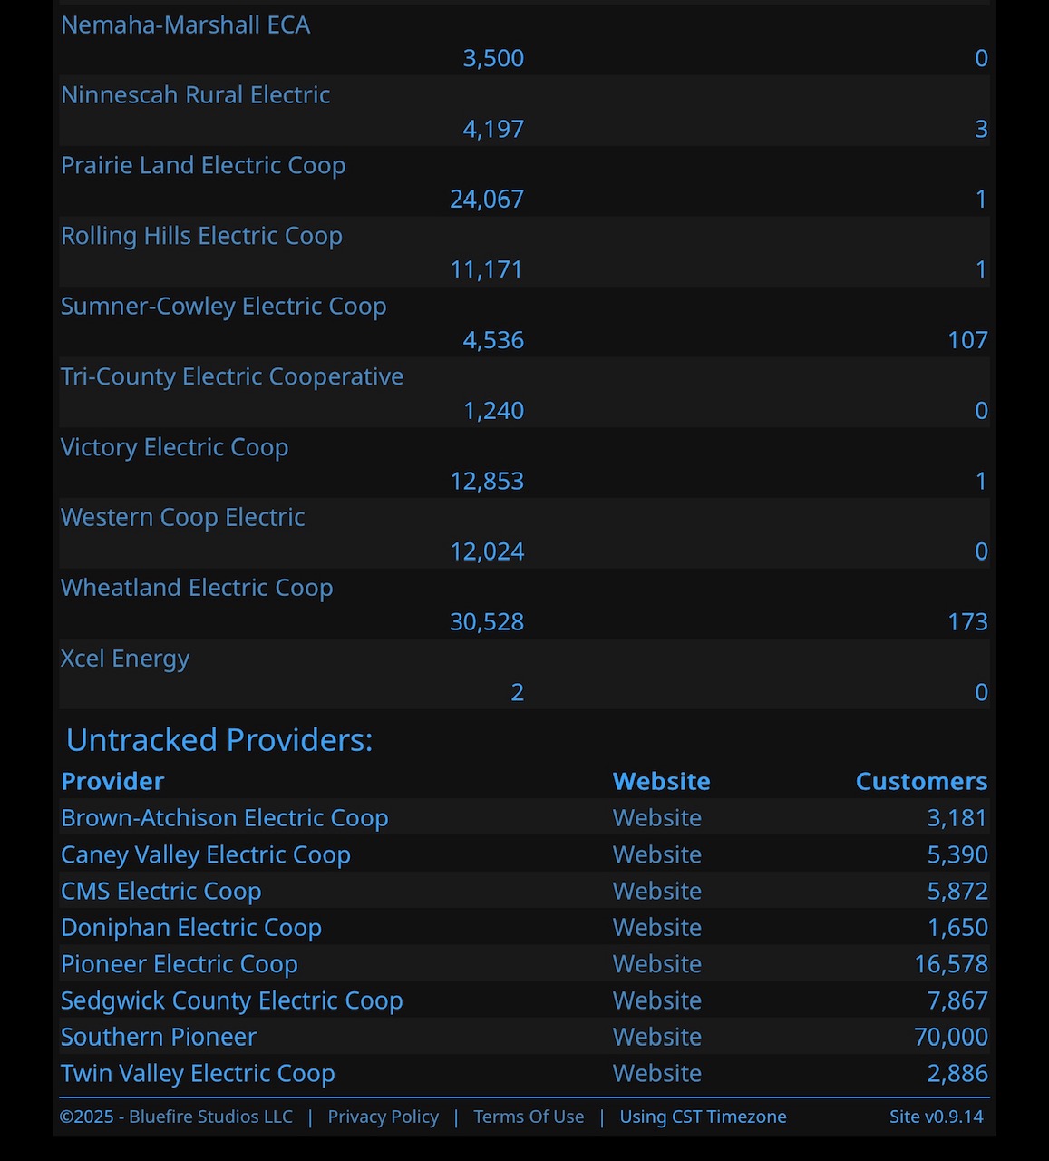View Wheatland Electric Coop outages
The width and height of the screenshot is (1049, 1161).
tap(197, 589)
